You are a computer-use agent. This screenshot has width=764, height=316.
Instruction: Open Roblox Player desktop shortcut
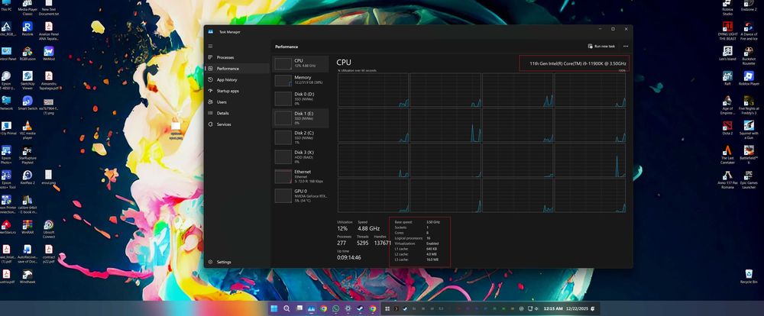click(749, 79)
